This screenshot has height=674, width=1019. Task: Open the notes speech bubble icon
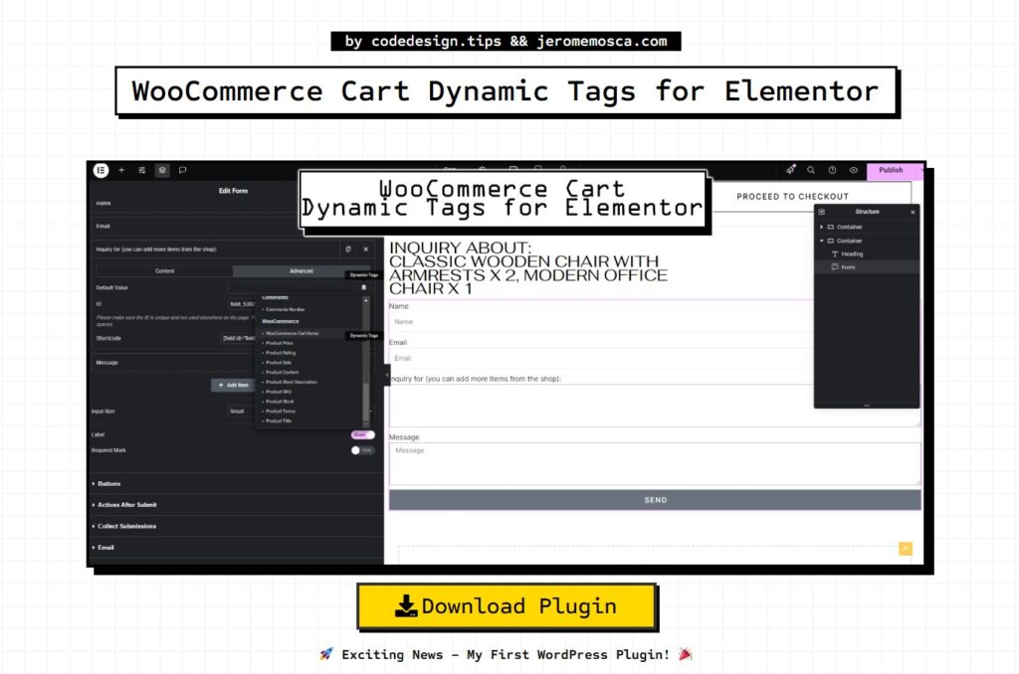point(183,170)
